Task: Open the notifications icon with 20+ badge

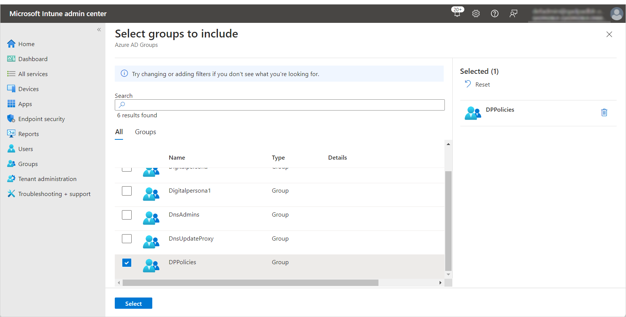Action: tap(457, 13)
